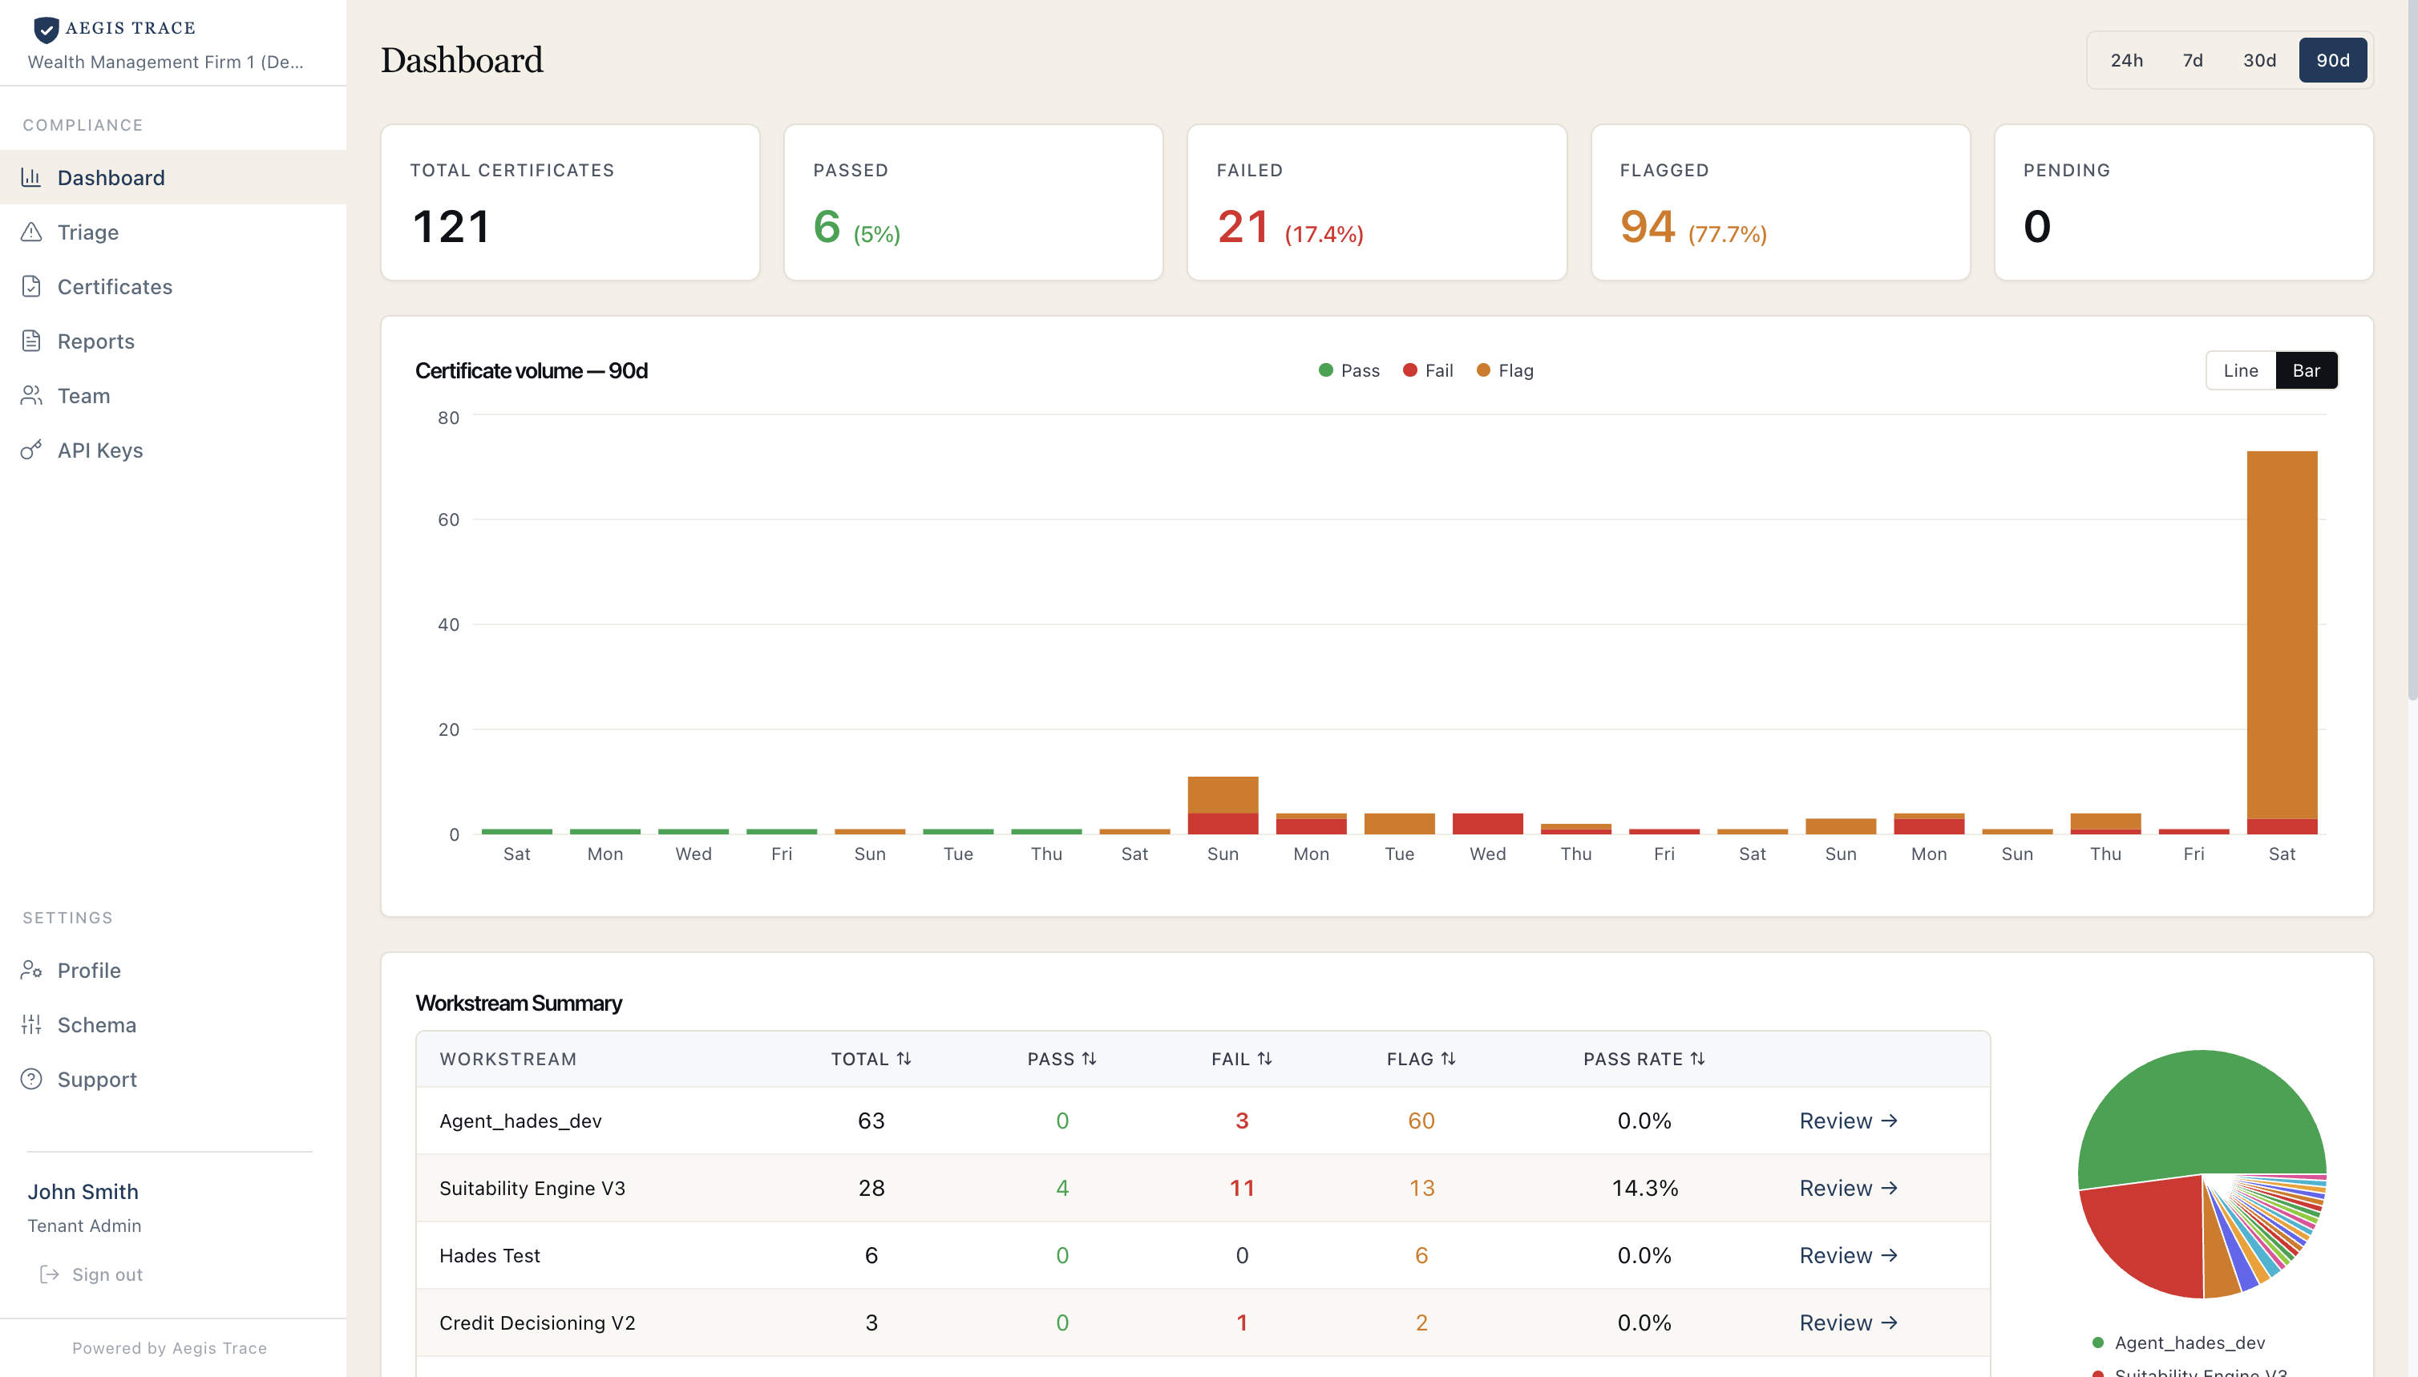Open the Support page
2418x1377 pixels.
tap(173, 1079)
